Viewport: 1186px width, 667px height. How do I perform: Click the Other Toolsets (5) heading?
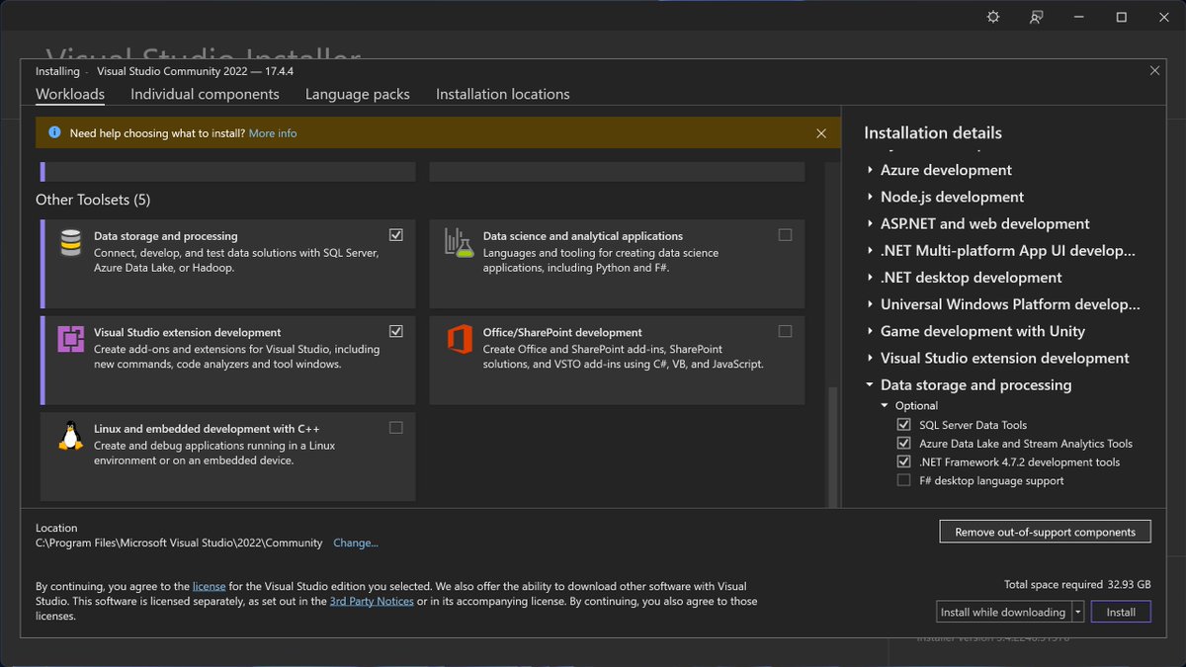(93, 200)
